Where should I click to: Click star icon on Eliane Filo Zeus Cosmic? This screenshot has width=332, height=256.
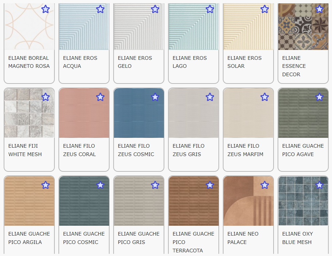(x=155, y=97)
